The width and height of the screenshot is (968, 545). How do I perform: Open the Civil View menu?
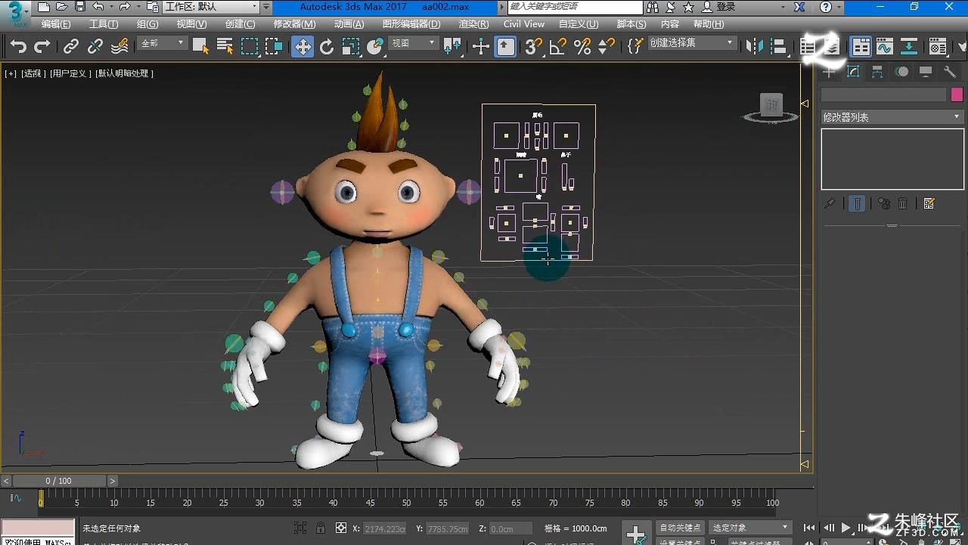(524, 24)
